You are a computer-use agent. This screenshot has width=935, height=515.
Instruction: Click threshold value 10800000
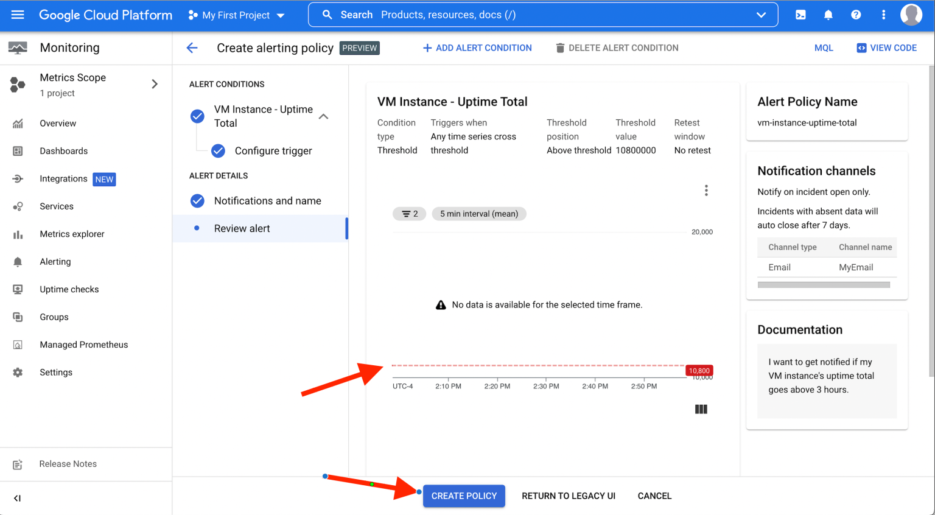click(636, 150)
